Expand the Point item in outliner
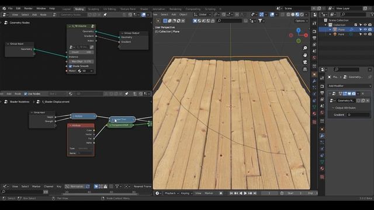 point(330,34)
